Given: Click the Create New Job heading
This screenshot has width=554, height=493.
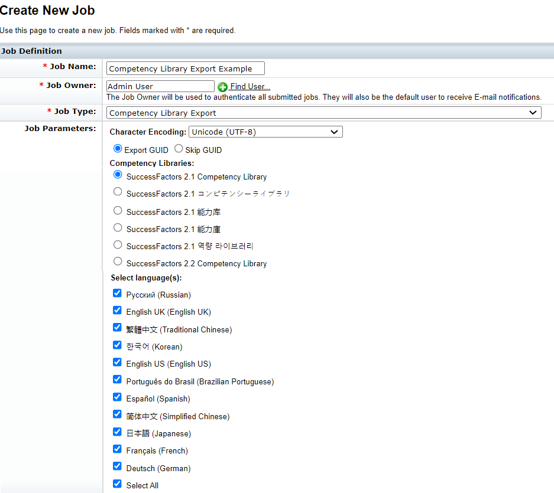Looking at the screenshot, I should (x=47, y=10).
